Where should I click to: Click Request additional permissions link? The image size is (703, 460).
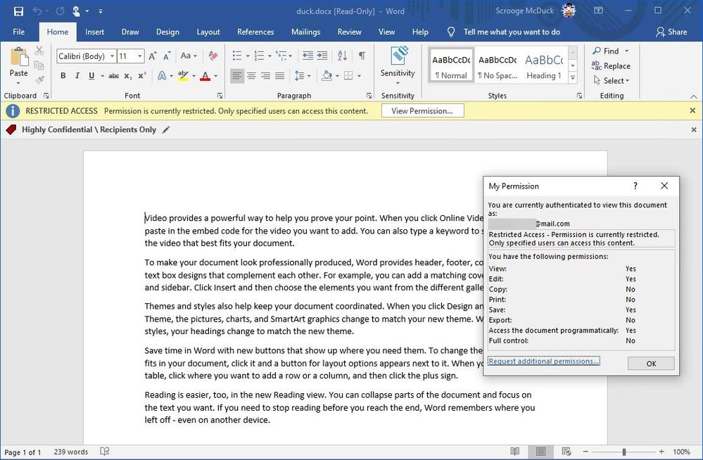click(544, 361)
